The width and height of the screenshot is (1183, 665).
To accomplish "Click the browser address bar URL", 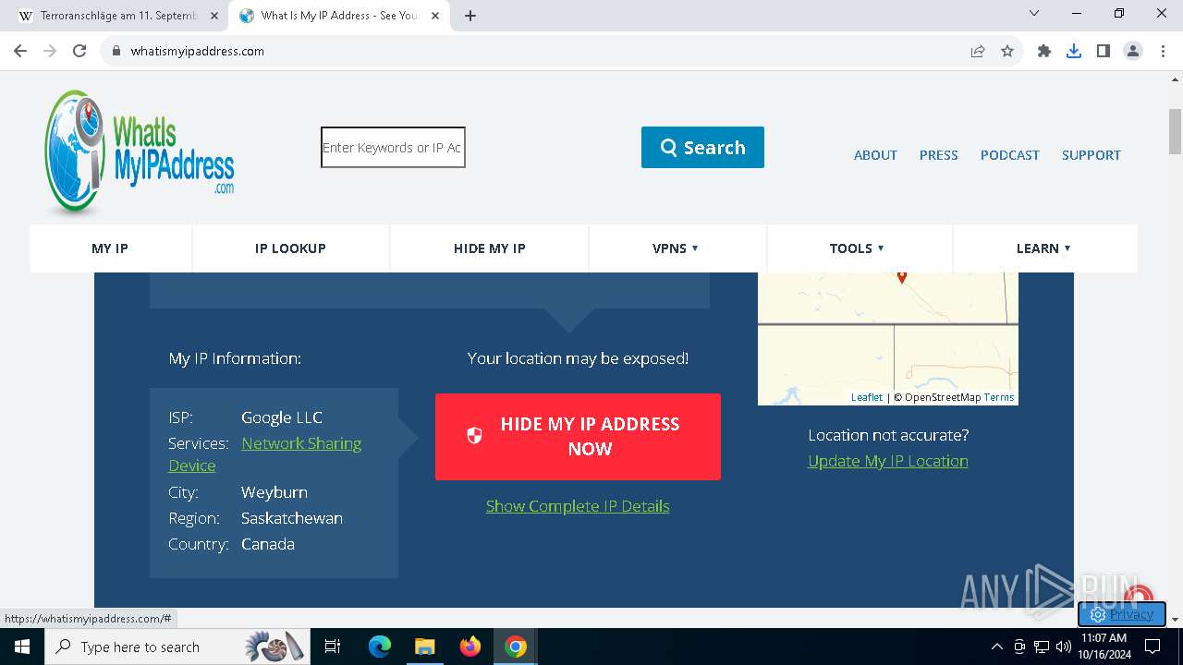I will coord(198,51).
